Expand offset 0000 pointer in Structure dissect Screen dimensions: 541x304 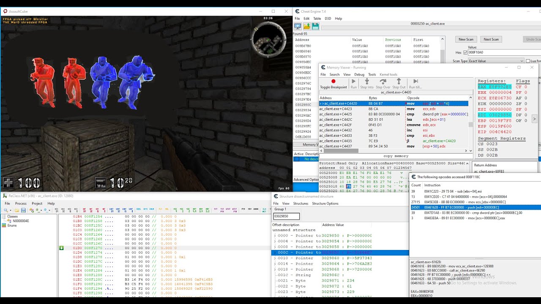coord(275,236)
